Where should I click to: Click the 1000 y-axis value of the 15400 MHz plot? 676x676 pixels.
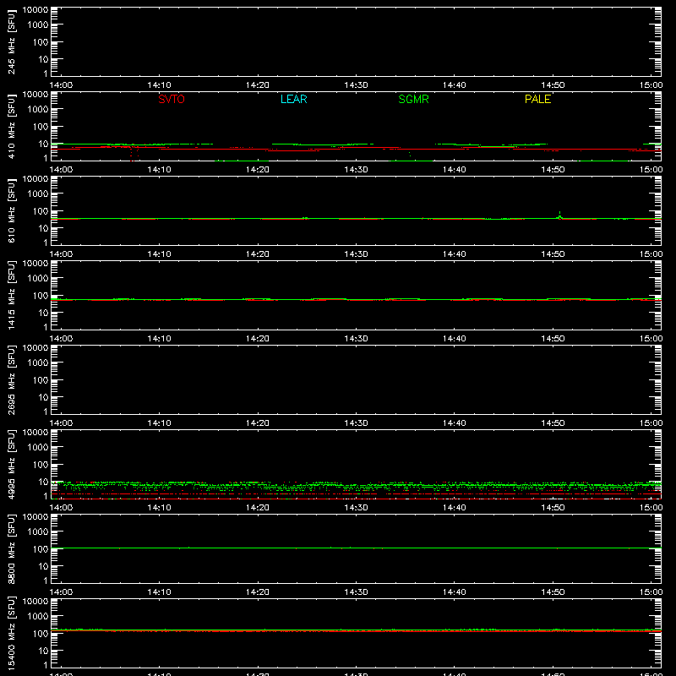coord(38,617)
